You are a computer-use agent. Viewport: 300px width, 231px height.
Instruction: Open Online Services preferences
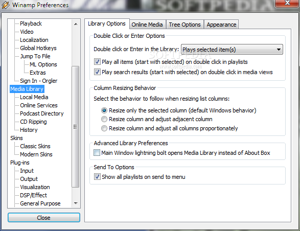tap(39, 105)
